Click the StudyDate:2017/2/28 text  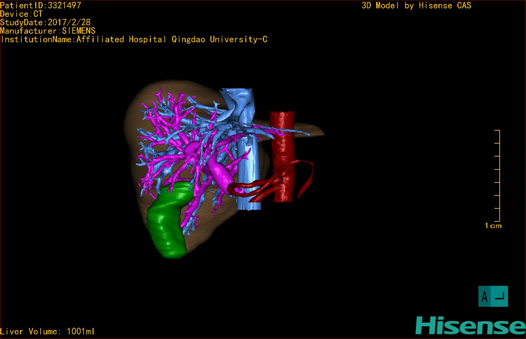click(x=45, y=22)
